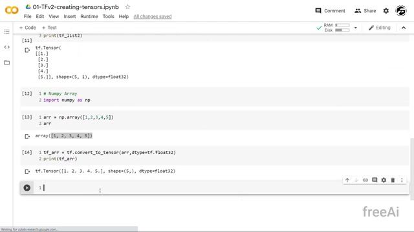
Task: Select cell execution count [13]
Action: click(27, 117)
